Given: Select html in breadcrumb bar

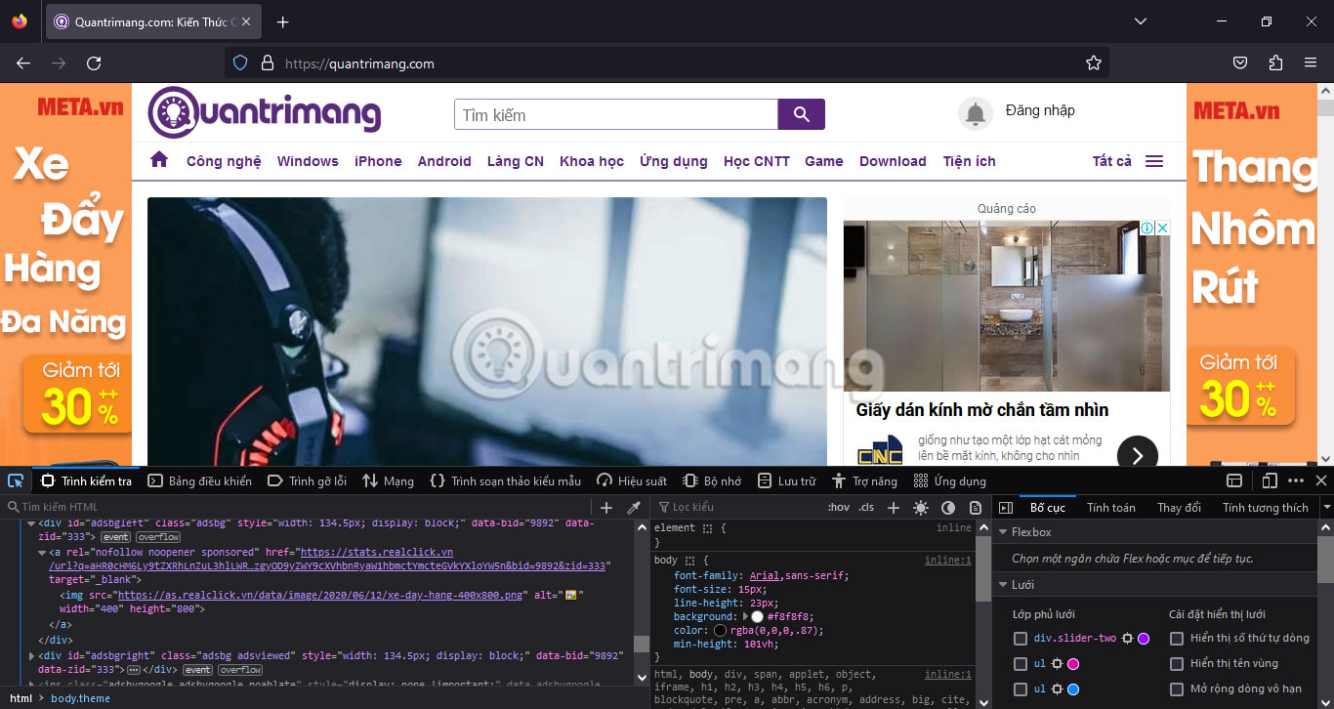Looking at the screenshot, I should click(21, 698).
